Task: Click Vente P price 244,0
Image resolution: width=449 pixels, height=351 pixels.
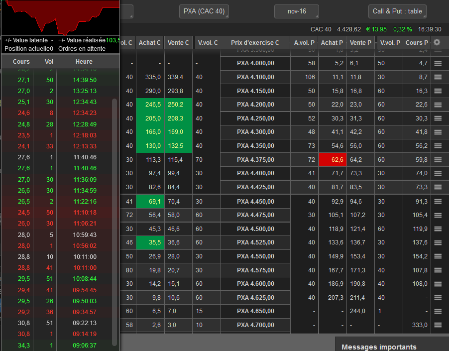Action: point(357,311)
